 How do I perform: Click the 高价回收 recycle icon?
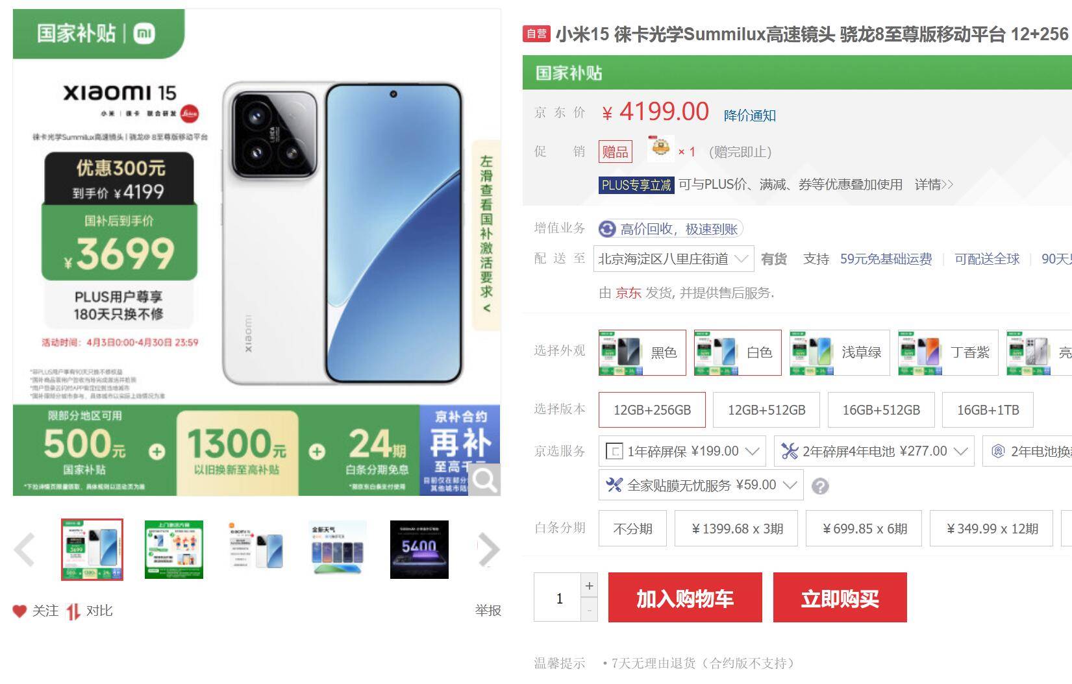607,228
